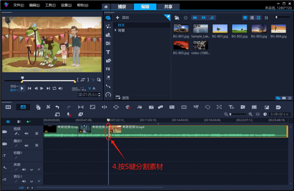Adjust the preview timecode stepper arrows
The image size is (294, 191).
[x=99, y=95]
